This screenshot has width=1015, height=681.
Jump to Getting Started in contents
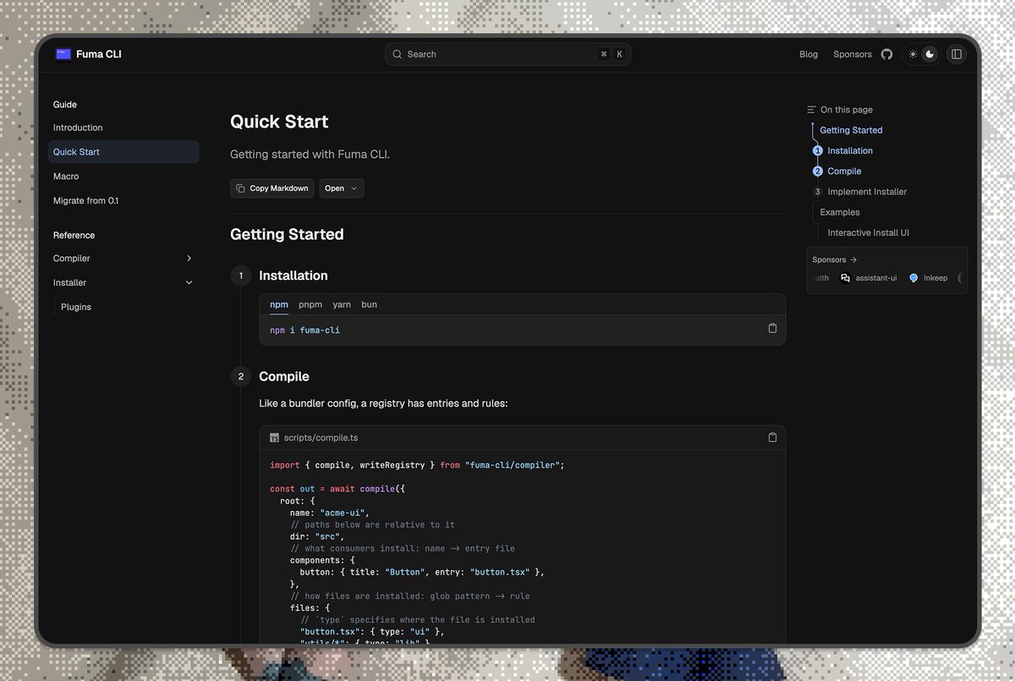851,130
